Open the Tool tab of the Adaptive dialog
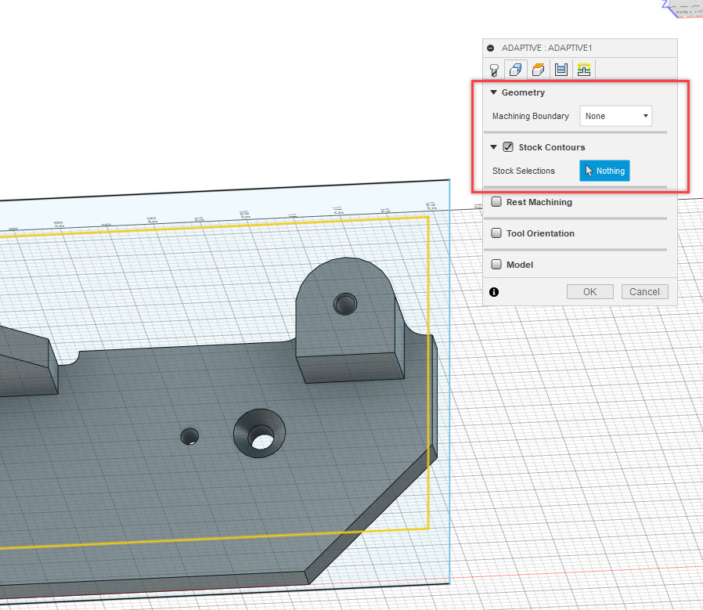703x610 pixels. coord(494,69)
